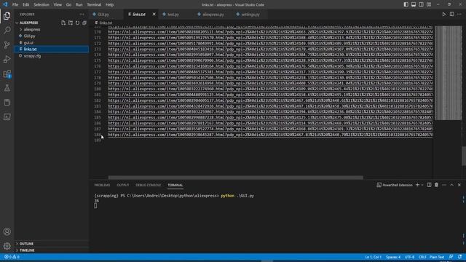Select GUI.py in the explorer tree
466x262 pixels.
point(29,36)
